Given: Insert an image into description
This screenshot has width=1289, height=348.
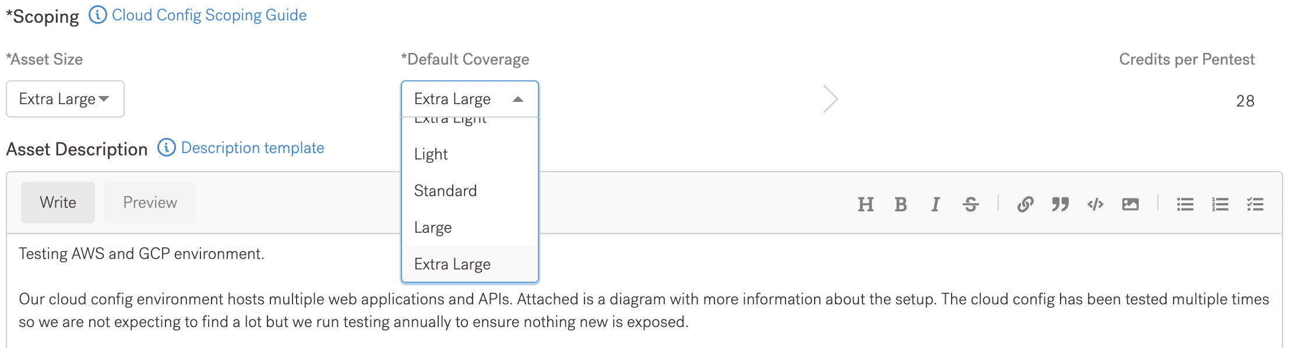Looking at the screenshot, I should tap(1130, 204).
